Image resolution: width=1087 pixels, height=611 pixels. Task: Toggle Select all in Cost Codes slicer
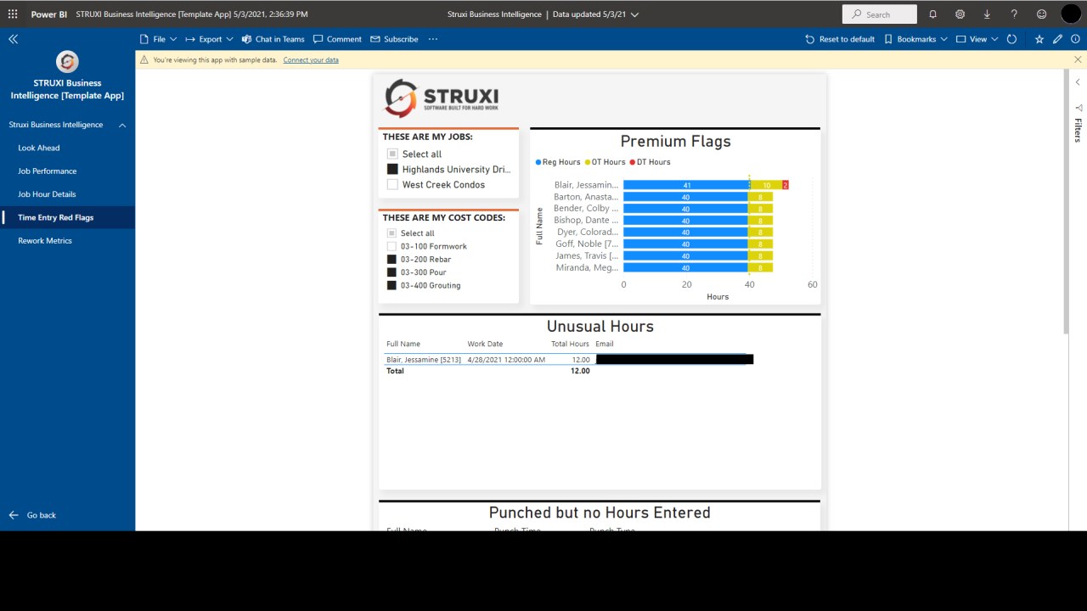pos(391,233)
